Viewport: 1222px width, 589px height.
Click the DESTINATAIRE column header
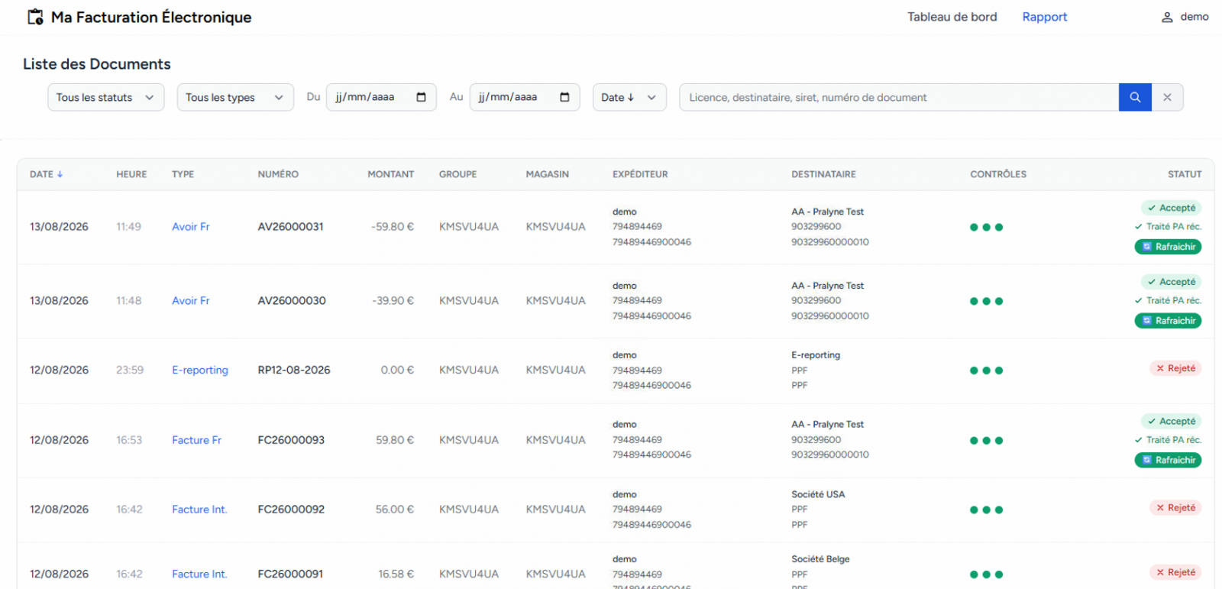[x=823, y=174]
